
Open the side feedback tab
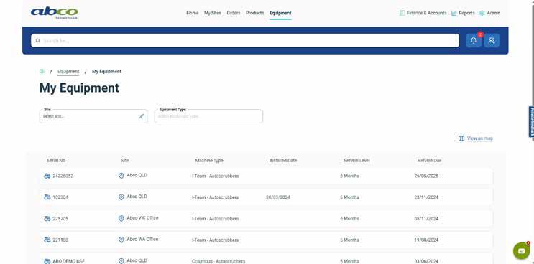pos(531,122)
